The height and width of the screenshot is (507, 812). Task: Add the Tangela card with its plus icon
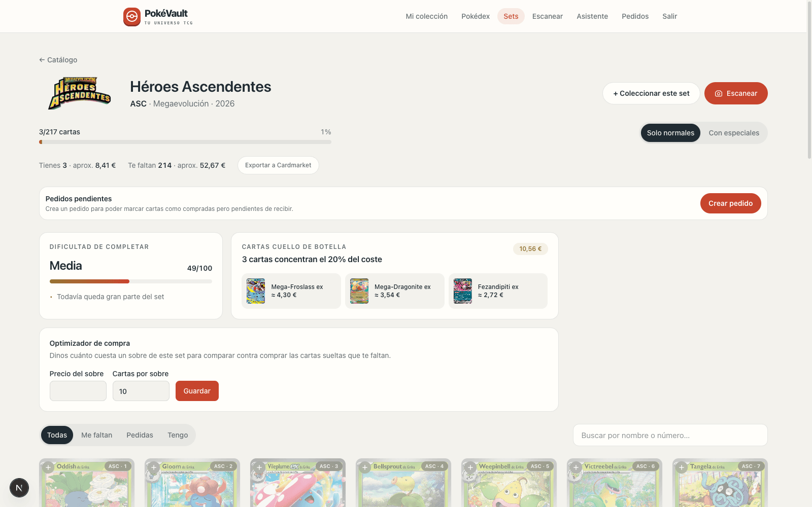point(682,467)
